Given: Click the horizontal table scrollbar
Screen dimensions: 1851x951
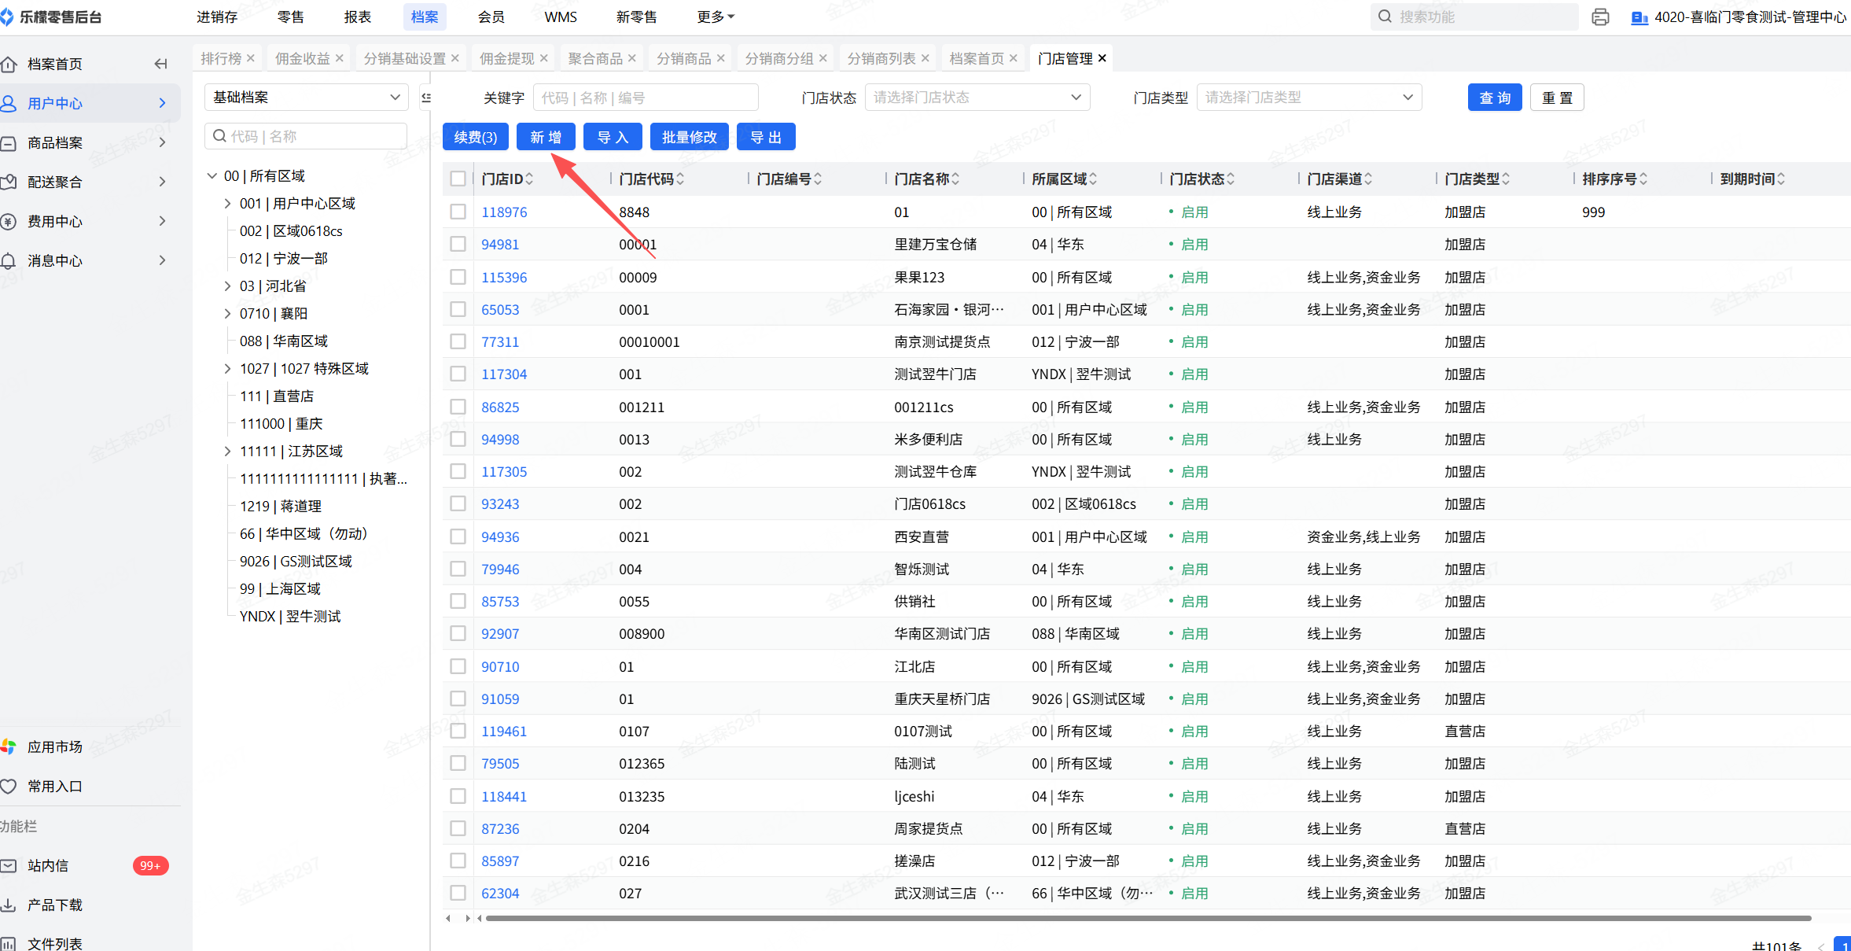Looking at the screenshot, I should 1148,918.
